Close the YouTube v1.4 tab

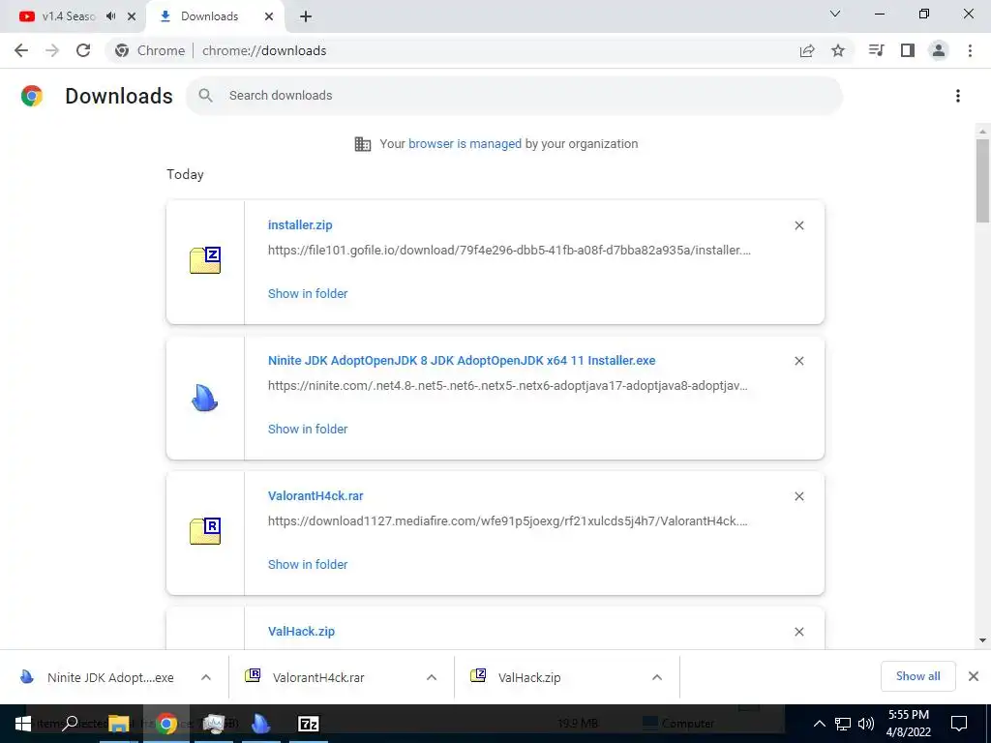click(132, 16)
